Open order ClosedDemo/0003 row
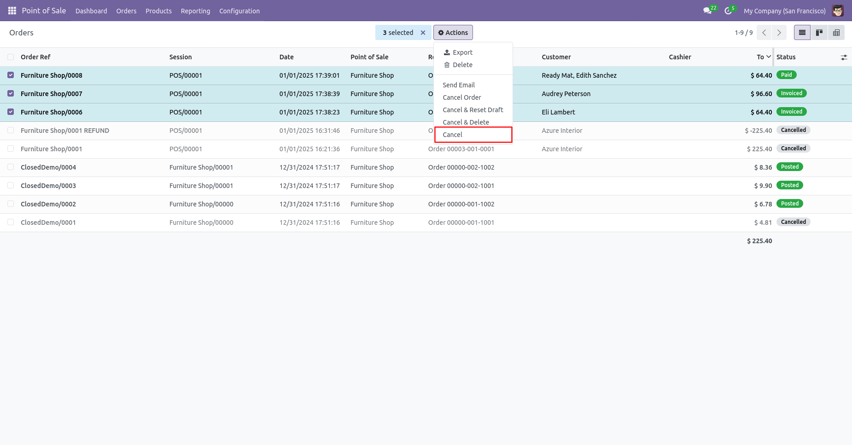 (x=426, y=186)
